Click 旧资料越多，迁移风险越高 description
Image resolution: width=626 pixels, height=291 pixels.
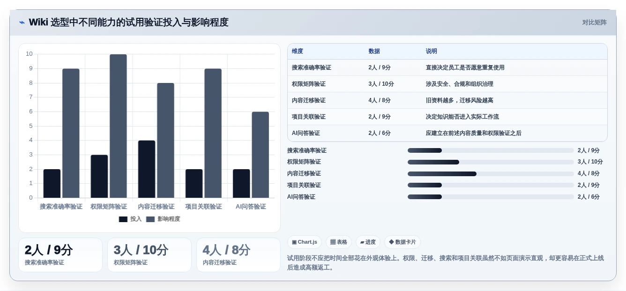pyautogui.click(x=460, y=100)
